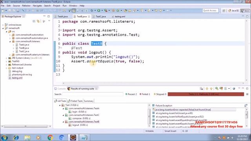The image size is (251, 141).
Task: Click the green Run button in toolbar
Action: 98,11
